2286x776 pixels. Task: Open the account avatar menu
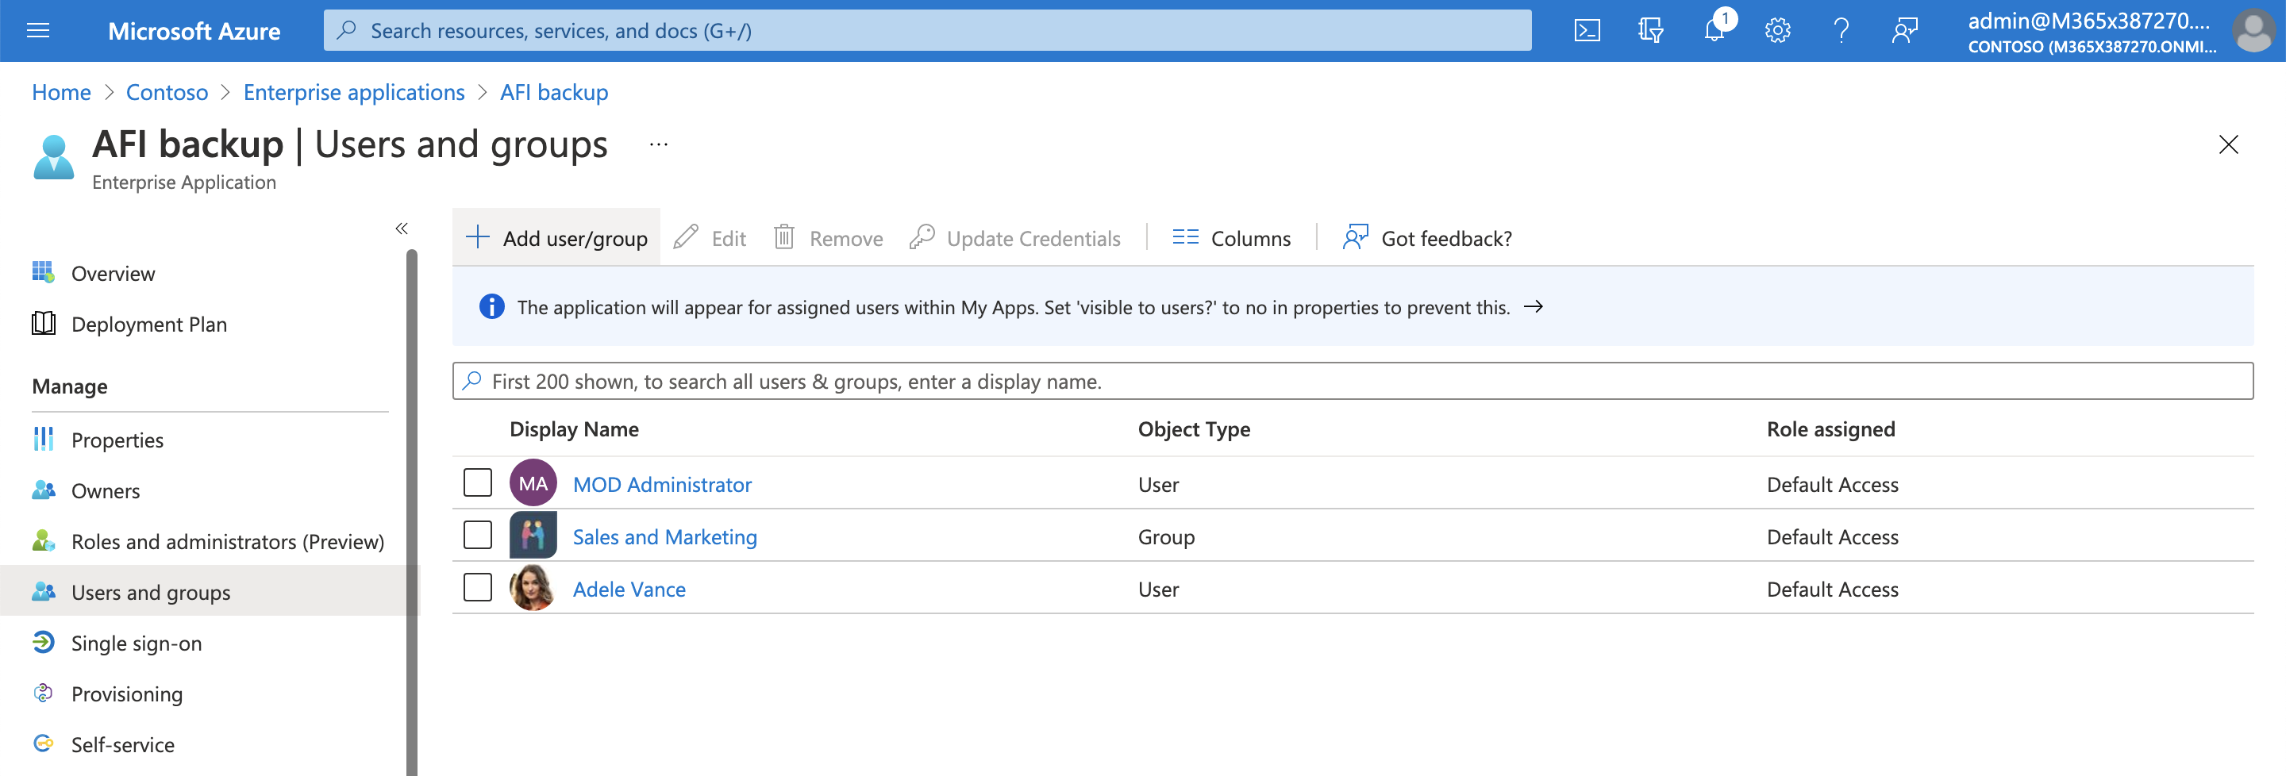coord(2253,31)
